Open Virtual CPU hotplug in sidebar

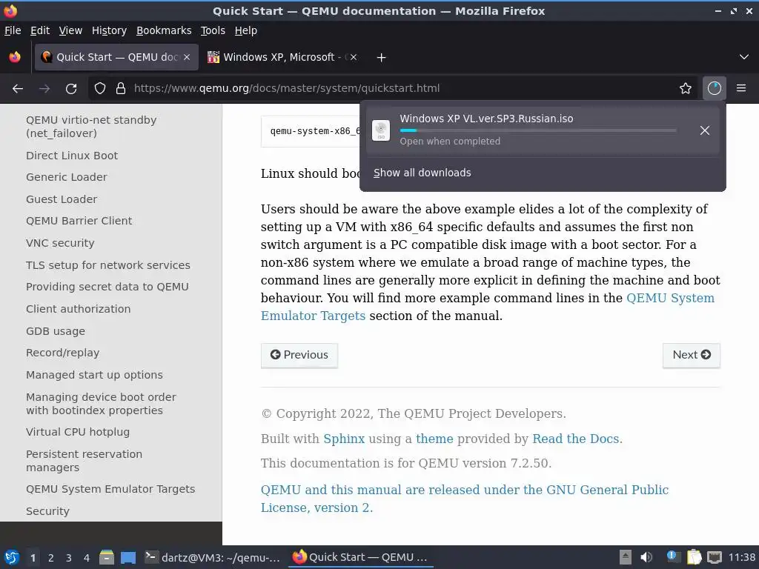[78, 432]
